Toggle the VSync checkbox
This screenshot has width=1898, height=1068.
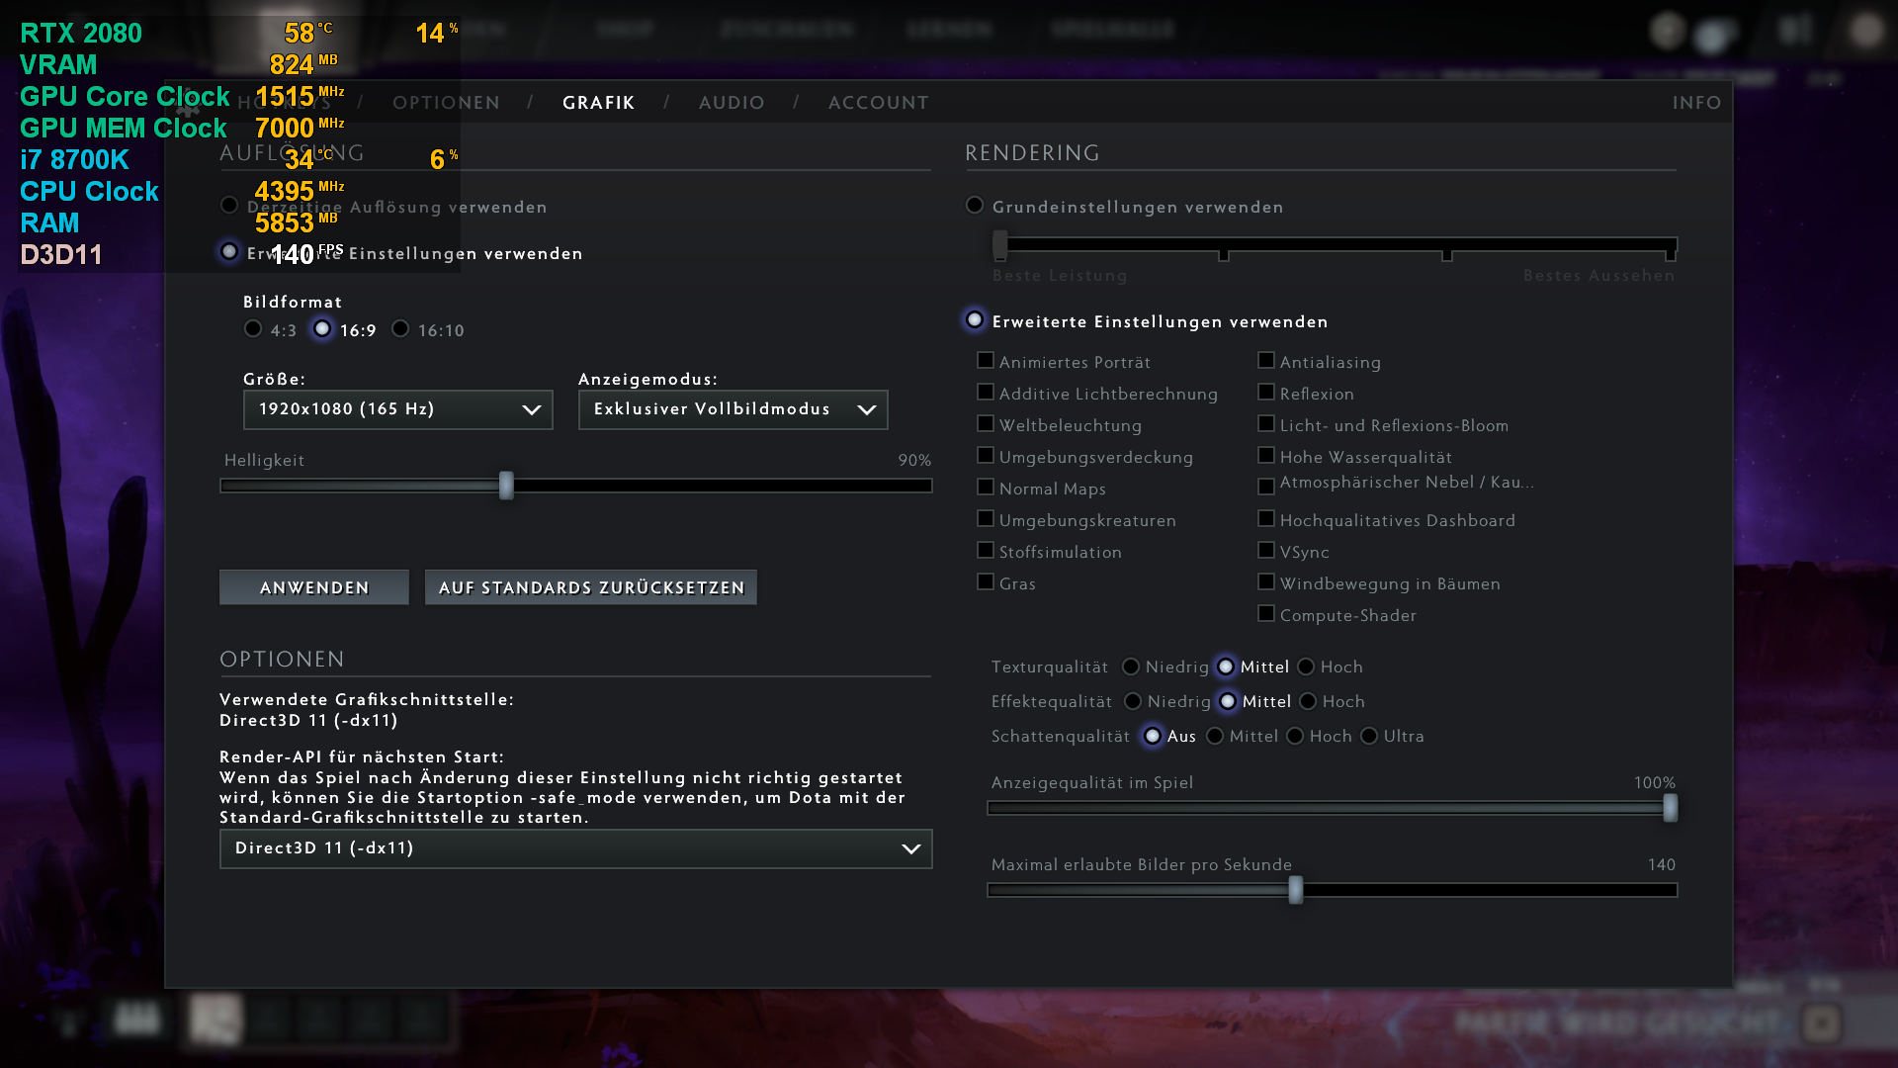[x=1266, y=551]
